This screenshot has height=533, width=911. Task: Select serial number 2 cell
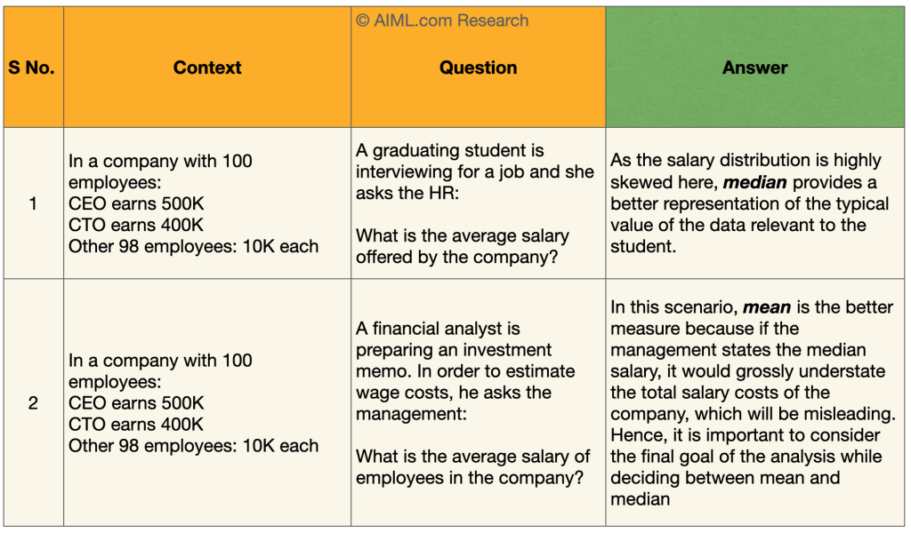(33, 403)
